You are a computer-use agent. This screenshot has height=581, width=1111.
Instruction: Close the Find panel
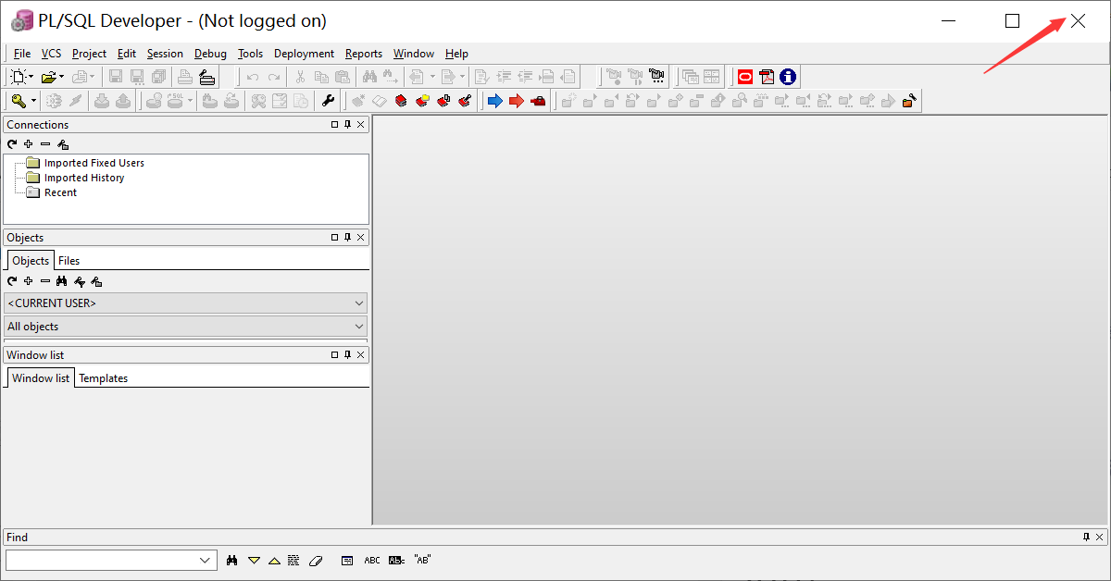click(1100, 538)
